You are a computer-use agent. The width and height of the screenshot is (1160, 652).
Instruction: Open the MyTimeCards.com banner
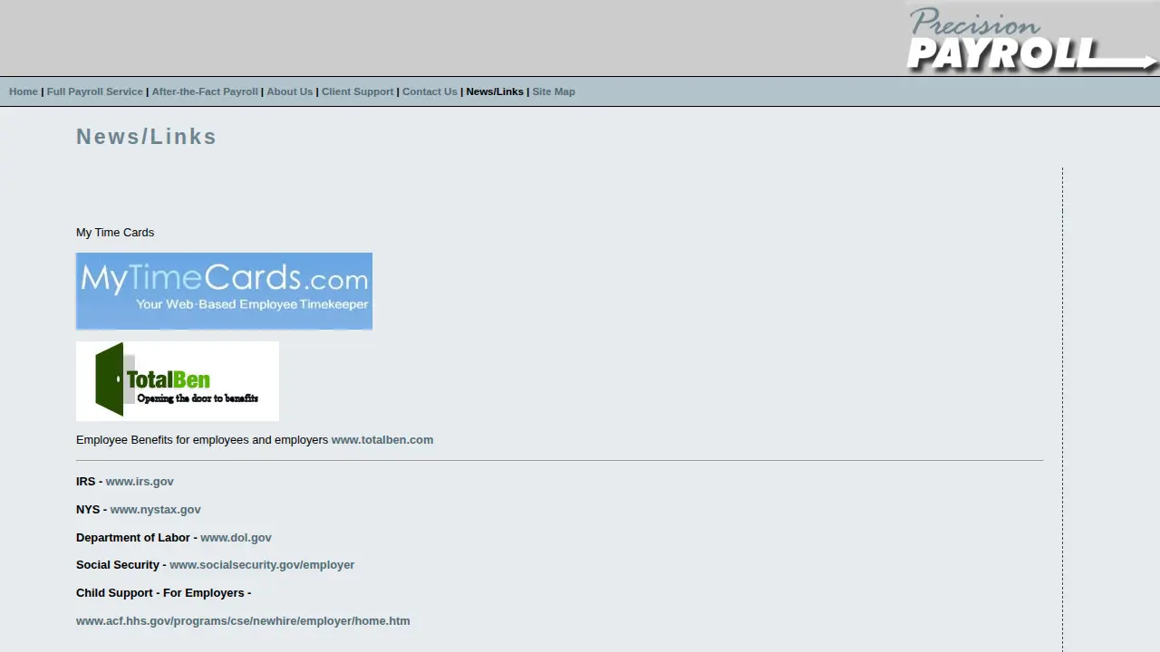(x=224, y=291)
